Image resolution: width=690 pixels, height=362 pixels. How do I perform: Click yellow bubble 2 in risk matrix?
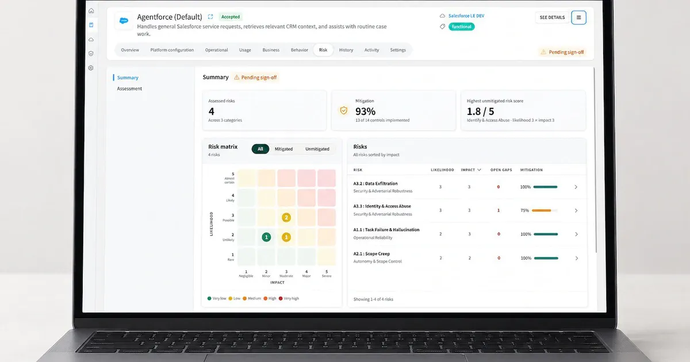click(286, 218)
